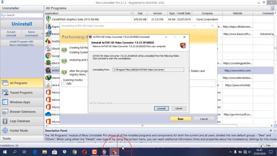
Task: Activate Hunter Mode
Action: [22, 130]
